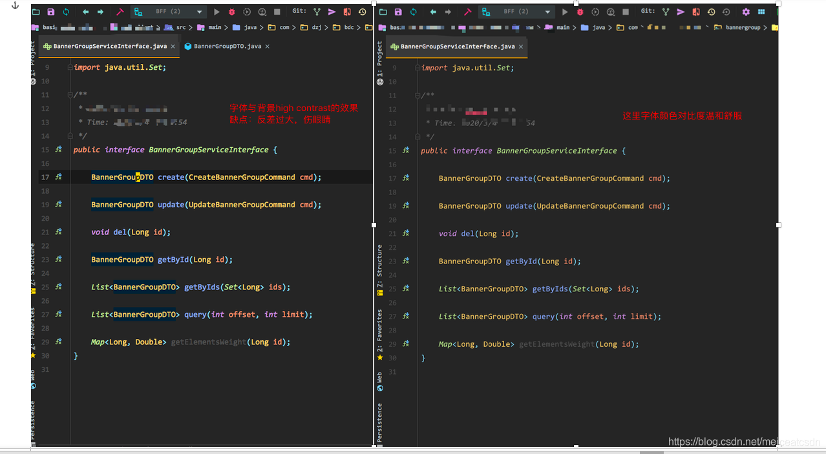Open Structure tool window in left IDE
Screen dimensions: 826x454
tap(33, 269)
